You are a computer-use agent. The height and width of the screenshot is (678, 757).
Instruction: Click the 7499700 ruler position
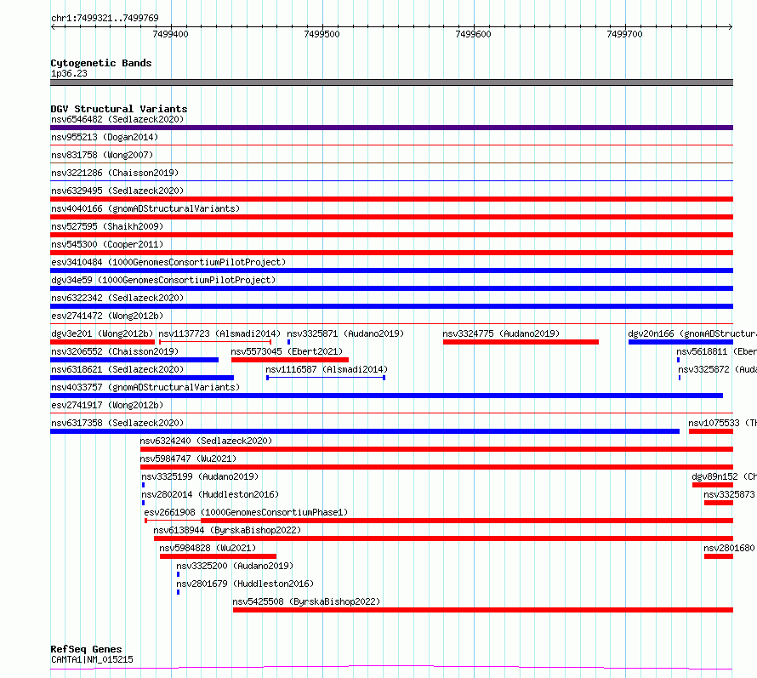click(624, 34)
